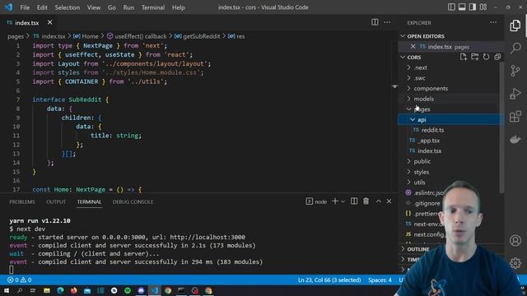Toggle the bottom panel layout
Image resolution: width=527 pixels, height=296 pixels.
pos(462,7)
